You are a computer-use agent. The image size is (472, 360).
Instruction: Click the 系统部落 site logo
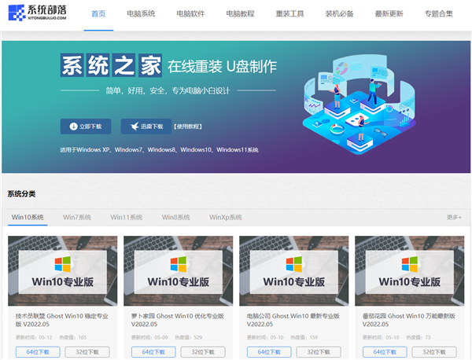37,13
